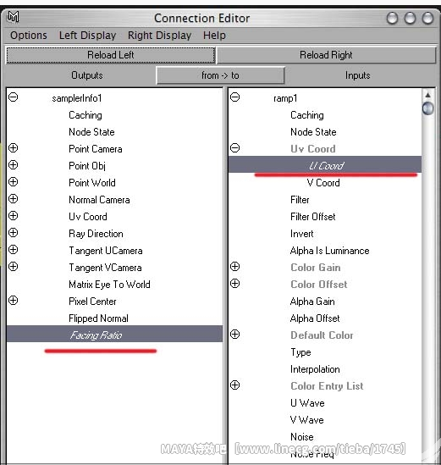Expand Ray Direction attribute
This screenshot has height=465, width=441.
[x=13, y=232]
